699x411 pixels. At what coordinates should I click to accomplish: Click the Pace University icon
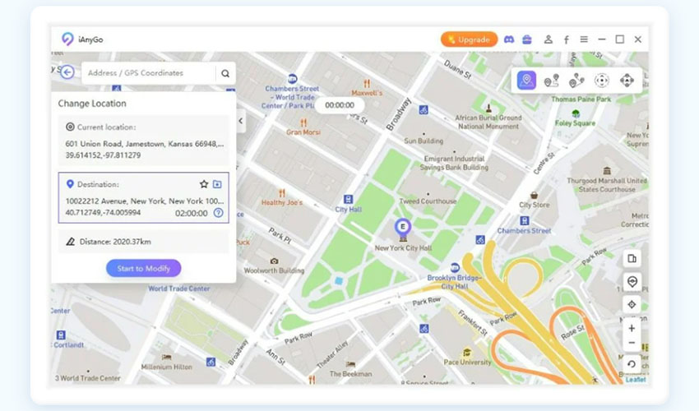click(x=467, y=353)
